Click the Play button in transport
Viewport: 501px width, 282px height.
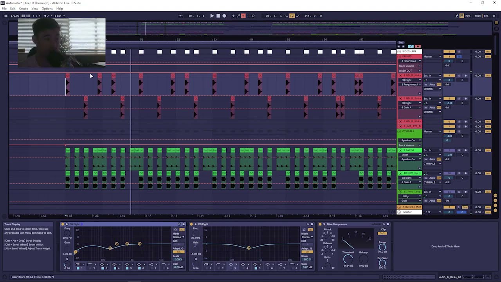(x=212, y=16)
